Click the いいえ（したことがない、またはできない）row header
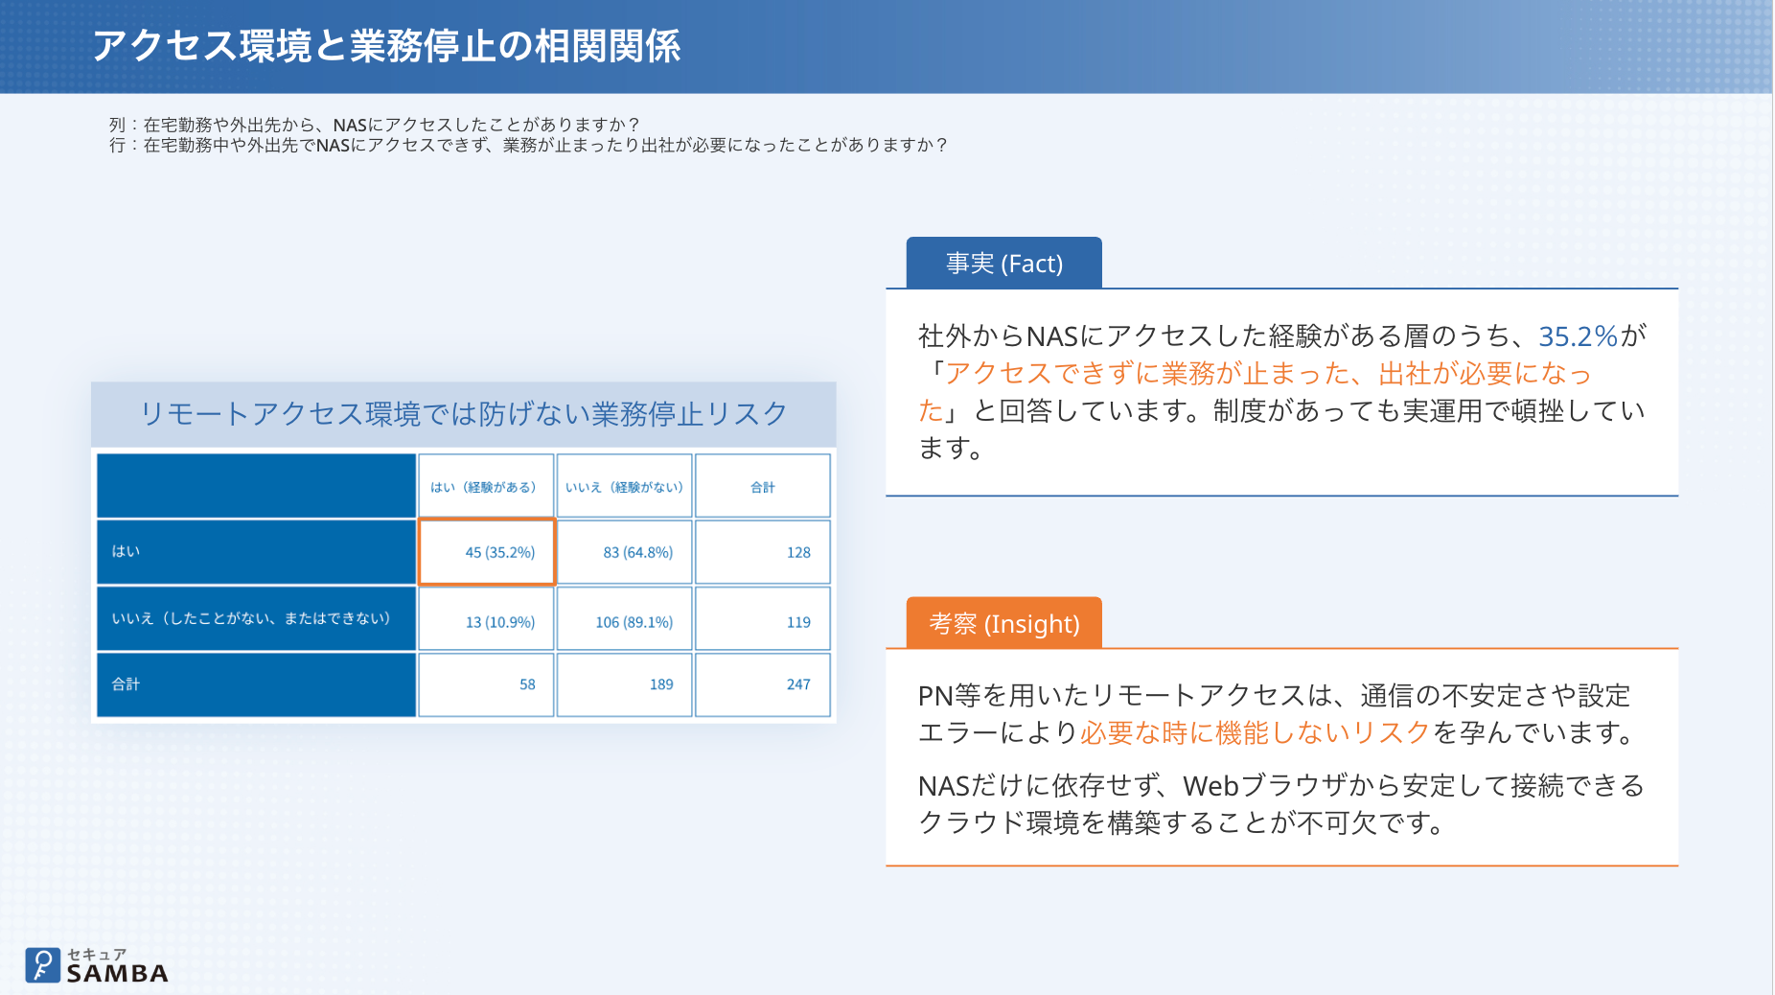 (256, 619)
